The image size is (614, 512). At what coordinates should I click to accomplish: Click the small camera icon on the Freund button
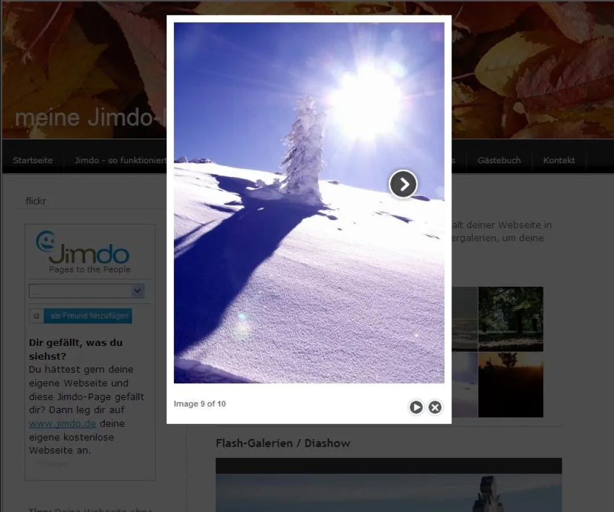pyautogui.click(x=36, y=316)
